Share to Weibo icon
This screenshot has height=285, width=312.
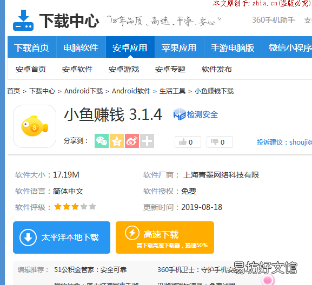tap(132, 141)
